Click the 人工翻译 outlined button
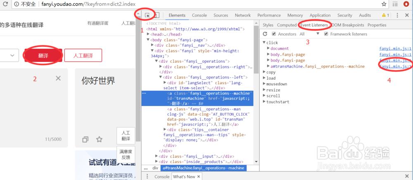Screen dimensions: 413x180 click(83, 56)
